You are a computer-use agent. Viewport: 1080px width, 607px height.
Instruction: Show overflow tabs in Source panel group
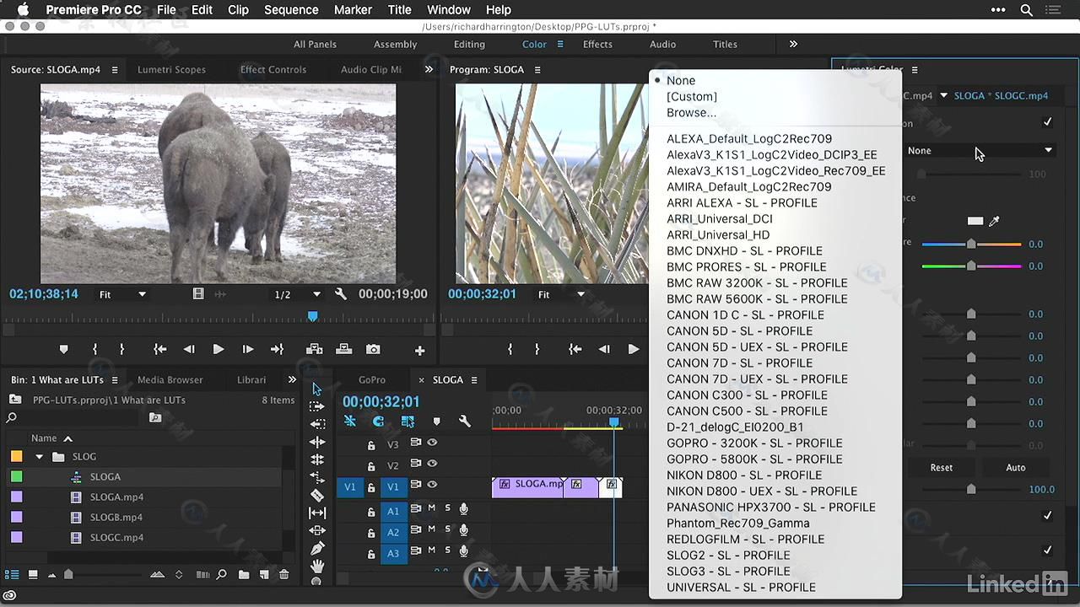429,69
